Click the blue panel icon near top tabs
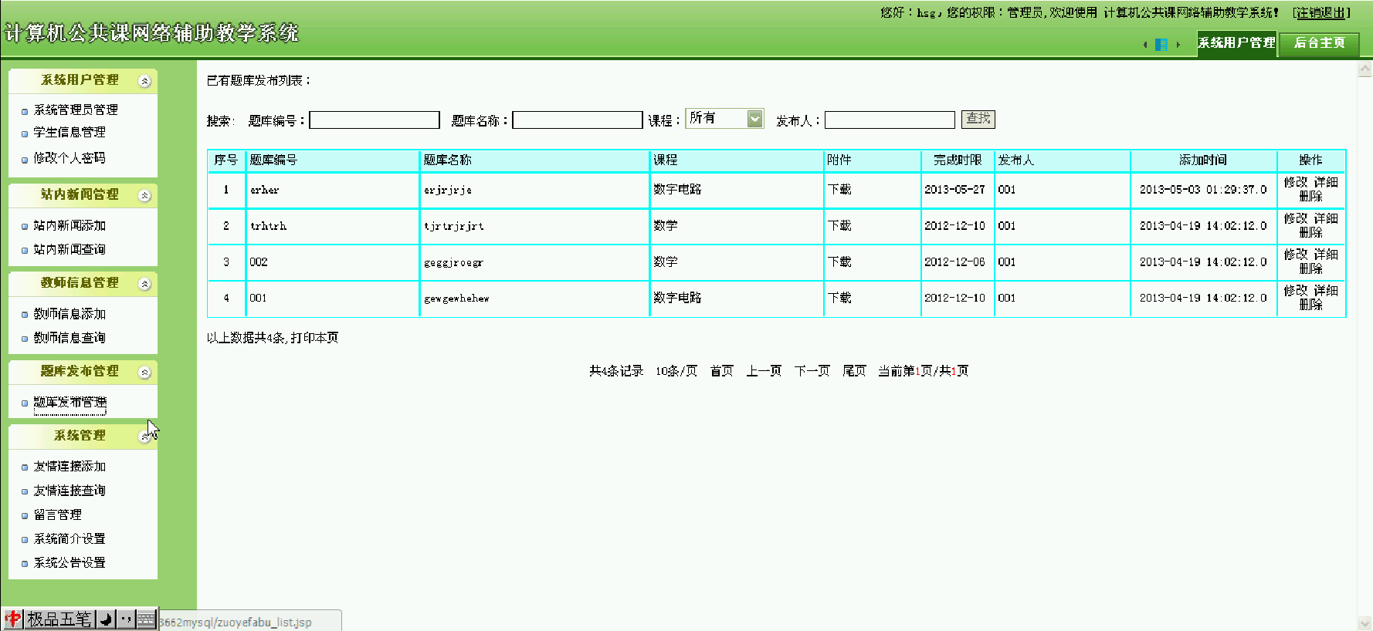Screen dimensions: 1373x631 pyautogui.click(x=1161, y=45)
